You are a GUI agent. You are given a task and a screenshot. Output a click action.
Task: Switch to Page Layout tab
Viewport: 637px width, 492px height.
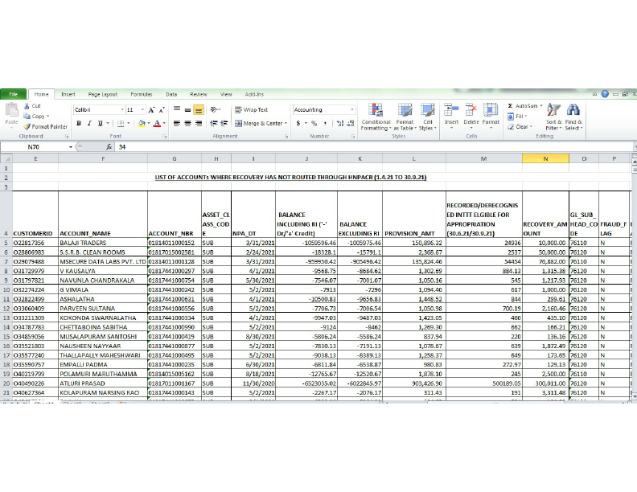point(103,95)
